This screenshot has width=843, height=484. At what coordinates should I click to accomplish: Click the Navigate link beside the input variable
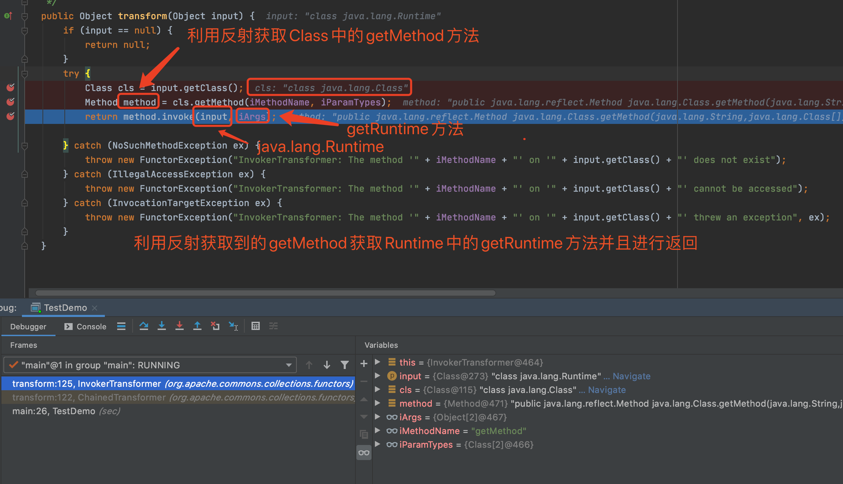tap(631, 376)
